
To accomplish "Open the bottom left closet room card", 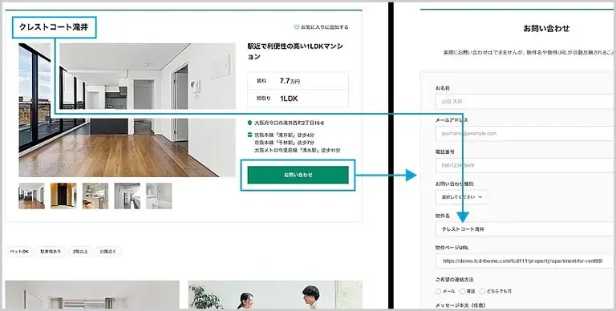I will pyautogui.click(x=92, y=294).
